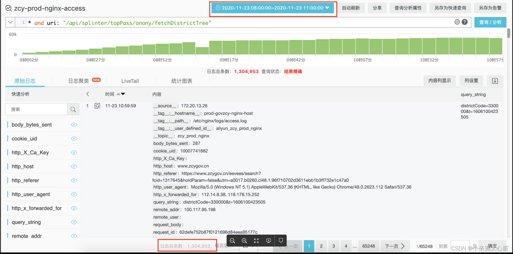The height and width of the screenshot is (254, 513).
Task: Toggle eye icon for http_host field
Action: click(x=74, y=167)
